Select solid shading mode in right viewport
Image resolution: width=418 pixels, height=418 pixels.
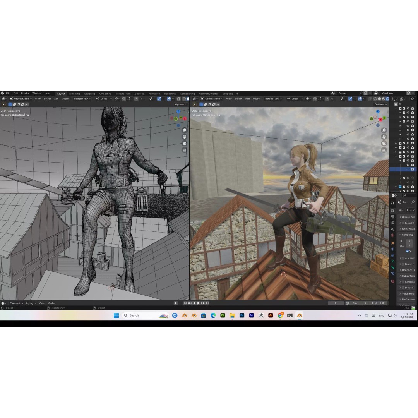[379, 99]
